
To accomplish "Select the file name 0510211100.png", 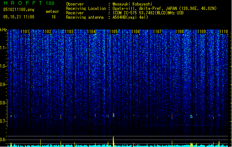I will pos(19,10).
